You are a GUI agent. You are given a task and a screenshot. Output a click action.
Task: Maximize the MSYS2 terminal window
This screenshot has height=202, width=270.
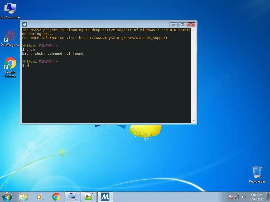point(182,25)
